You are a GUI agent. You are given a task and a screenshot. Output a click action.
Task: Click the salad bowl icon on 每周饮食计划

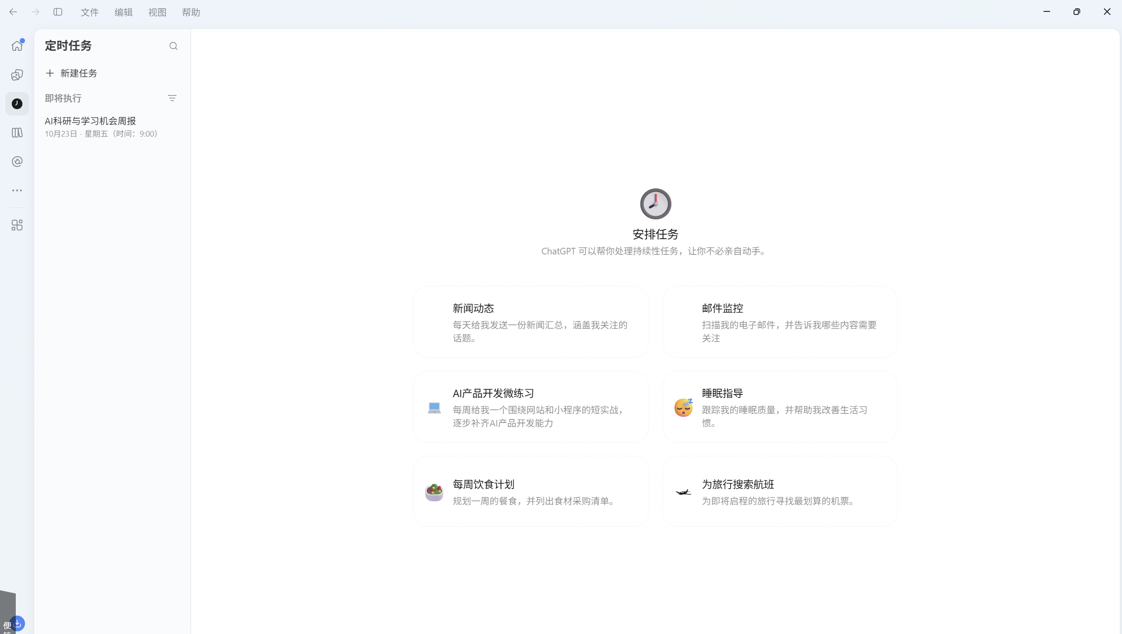click(434, 492)
